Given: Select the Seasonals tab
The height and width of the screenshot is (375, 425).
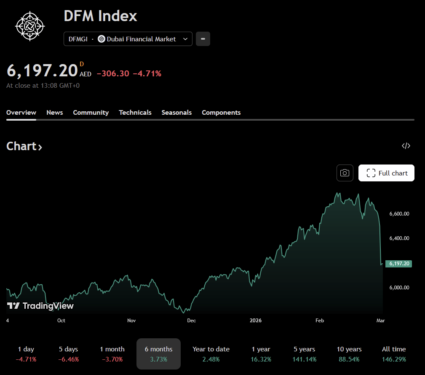Looking at the screenshot, I should pos(176,112).
